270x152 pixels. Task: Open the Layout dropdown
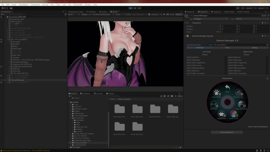263,8
